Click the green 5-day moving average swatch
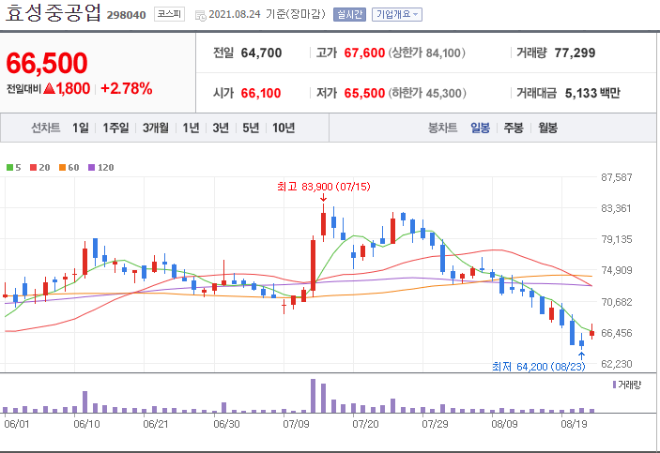 pyautogui.click(x=9, y=167)
